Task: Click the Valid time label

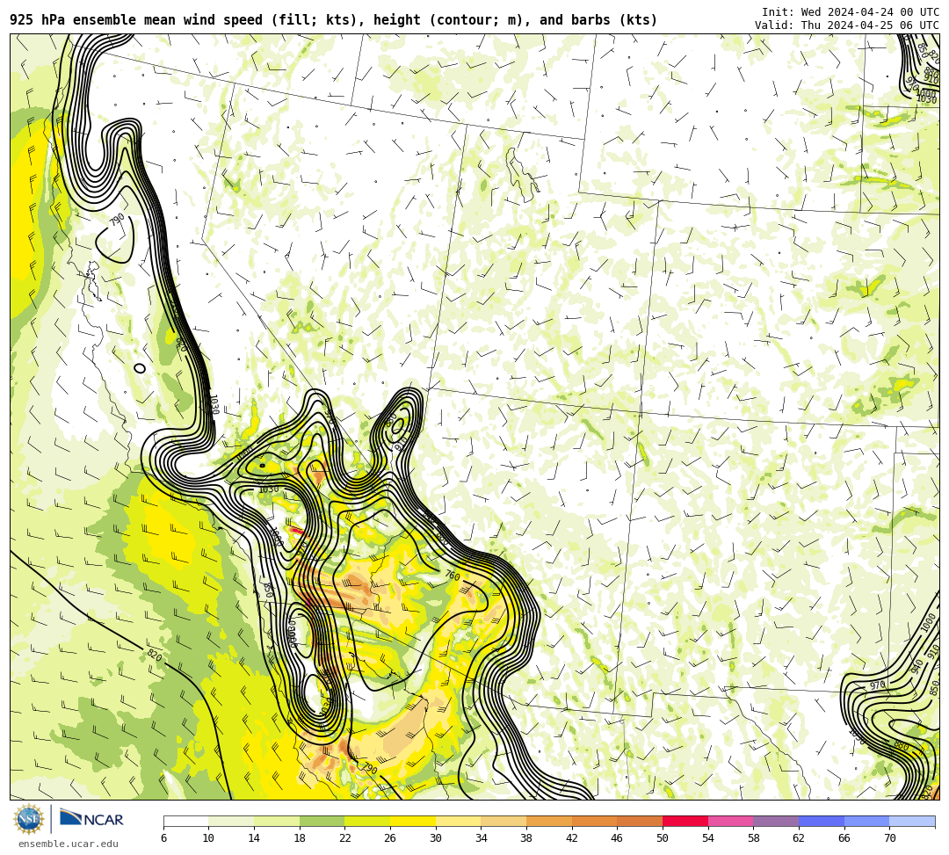Action: [847, 25]
